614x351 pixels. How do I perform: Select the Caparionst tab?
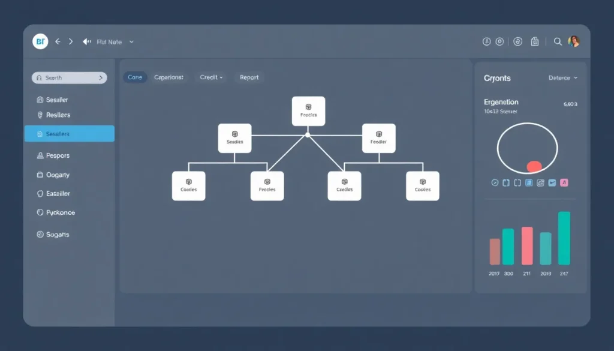[168, 77]
